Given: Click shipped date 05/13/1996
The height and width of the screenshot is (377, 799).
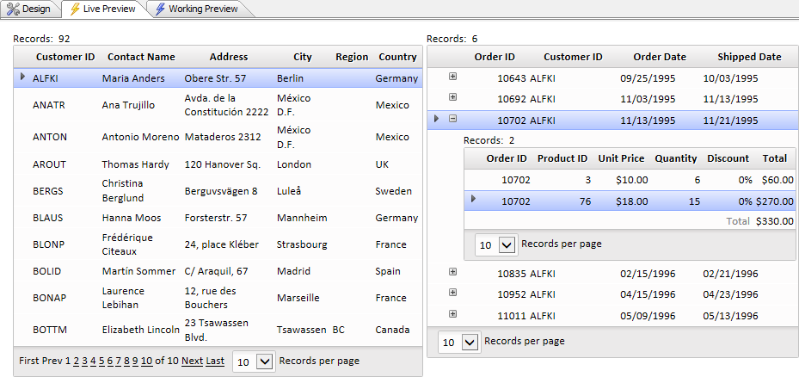Looking at the screenshot, I should pos(730,316).
